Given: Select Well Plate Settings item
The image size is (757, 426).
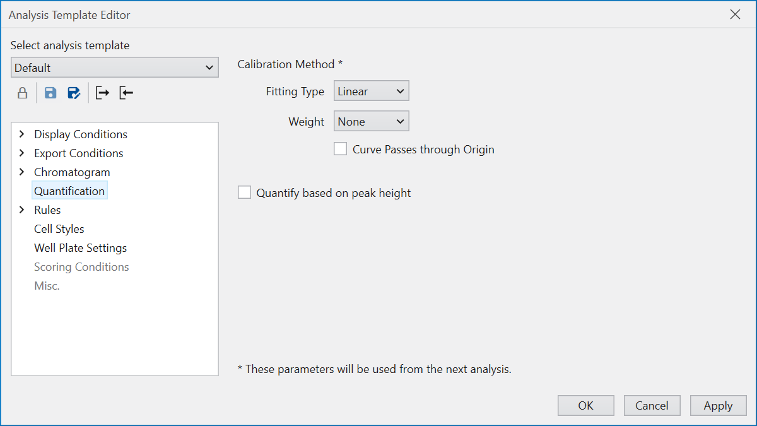Looking at the screenshot, I should (80, 248).
